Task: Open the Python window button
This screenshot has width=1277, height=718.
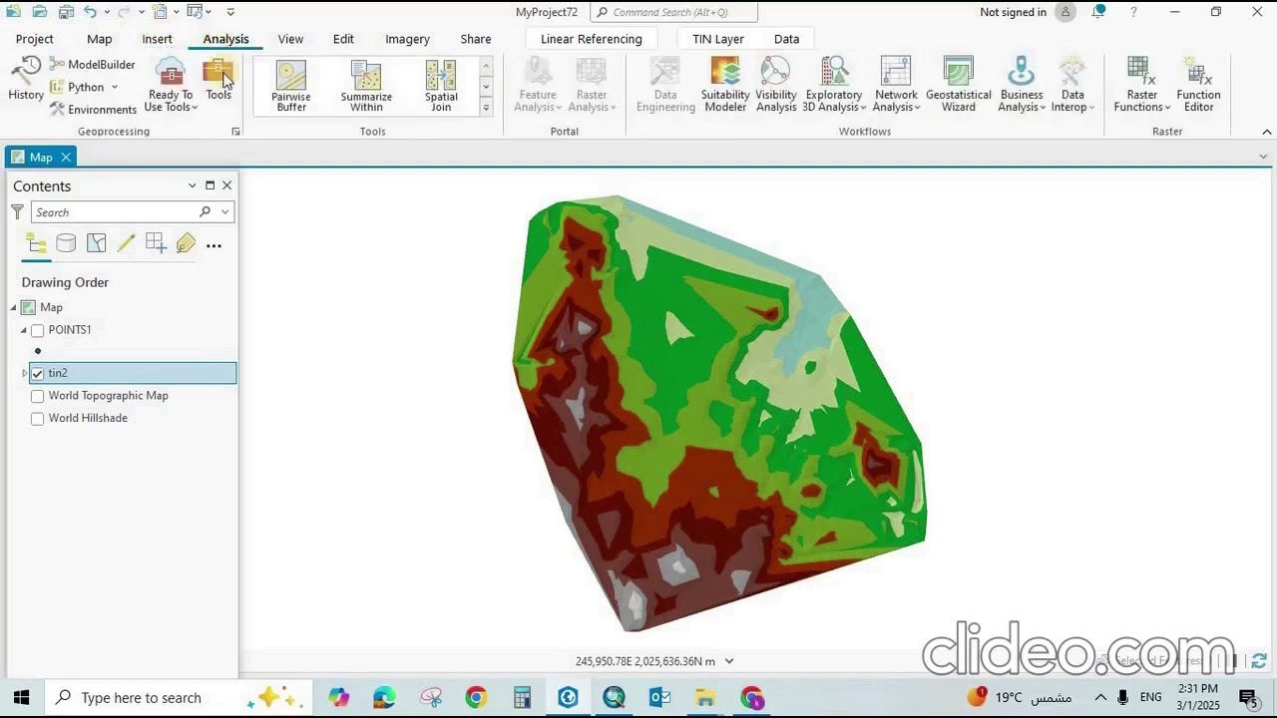Action: point(78,87)
